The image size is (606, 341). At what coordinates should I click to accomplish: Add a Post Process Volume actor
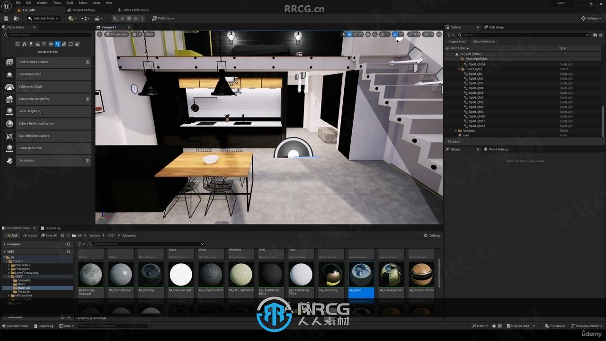click(46, 62)
